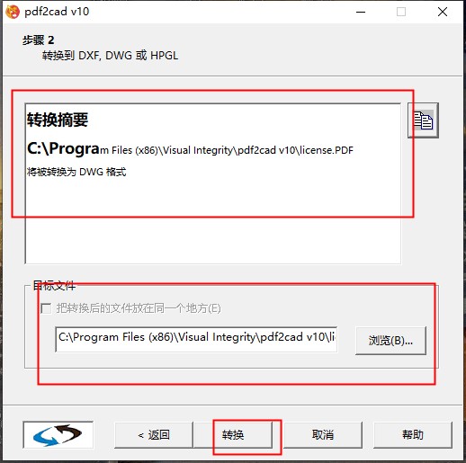
Task: Click the disabled maximize window button
Action: tap(401, 12)
